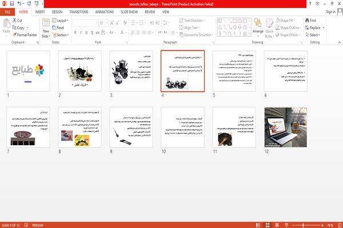The width and height of the screenshot is (343, 228).
Task: Open Text Direction dropdown
Action: [192, 21]
